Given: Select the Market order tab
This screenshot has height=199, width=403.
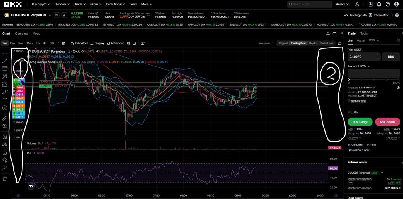Looking at the screenshot, I should tap(361, 40).
